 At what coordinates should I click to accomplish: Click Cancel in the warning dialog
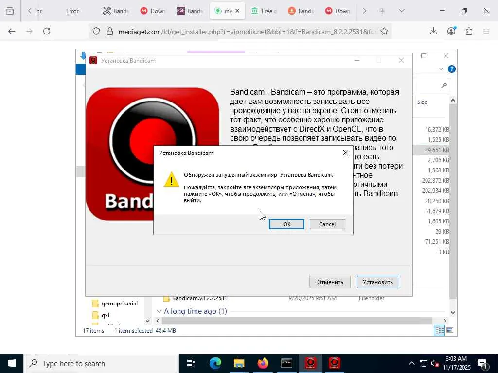click(327, 224)
